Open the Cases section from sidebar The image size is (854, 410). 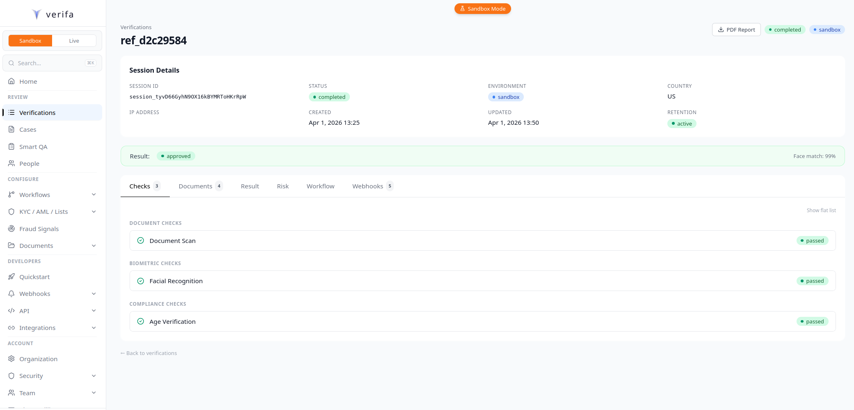point(27,129)
